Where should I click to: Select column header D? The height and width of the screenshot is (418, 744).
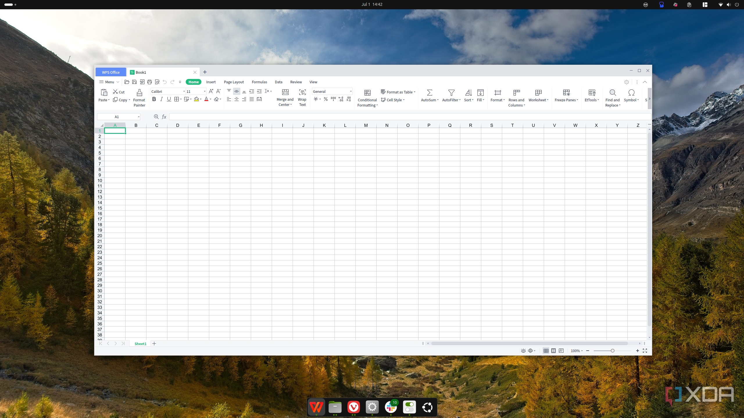coord(178,125)
